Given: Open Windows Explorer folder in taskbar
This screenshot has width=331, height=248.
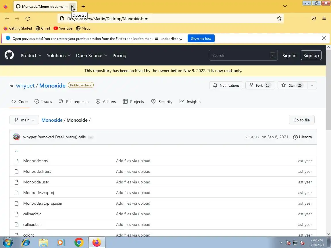Looking at the screenshot, I should [43, 243].
